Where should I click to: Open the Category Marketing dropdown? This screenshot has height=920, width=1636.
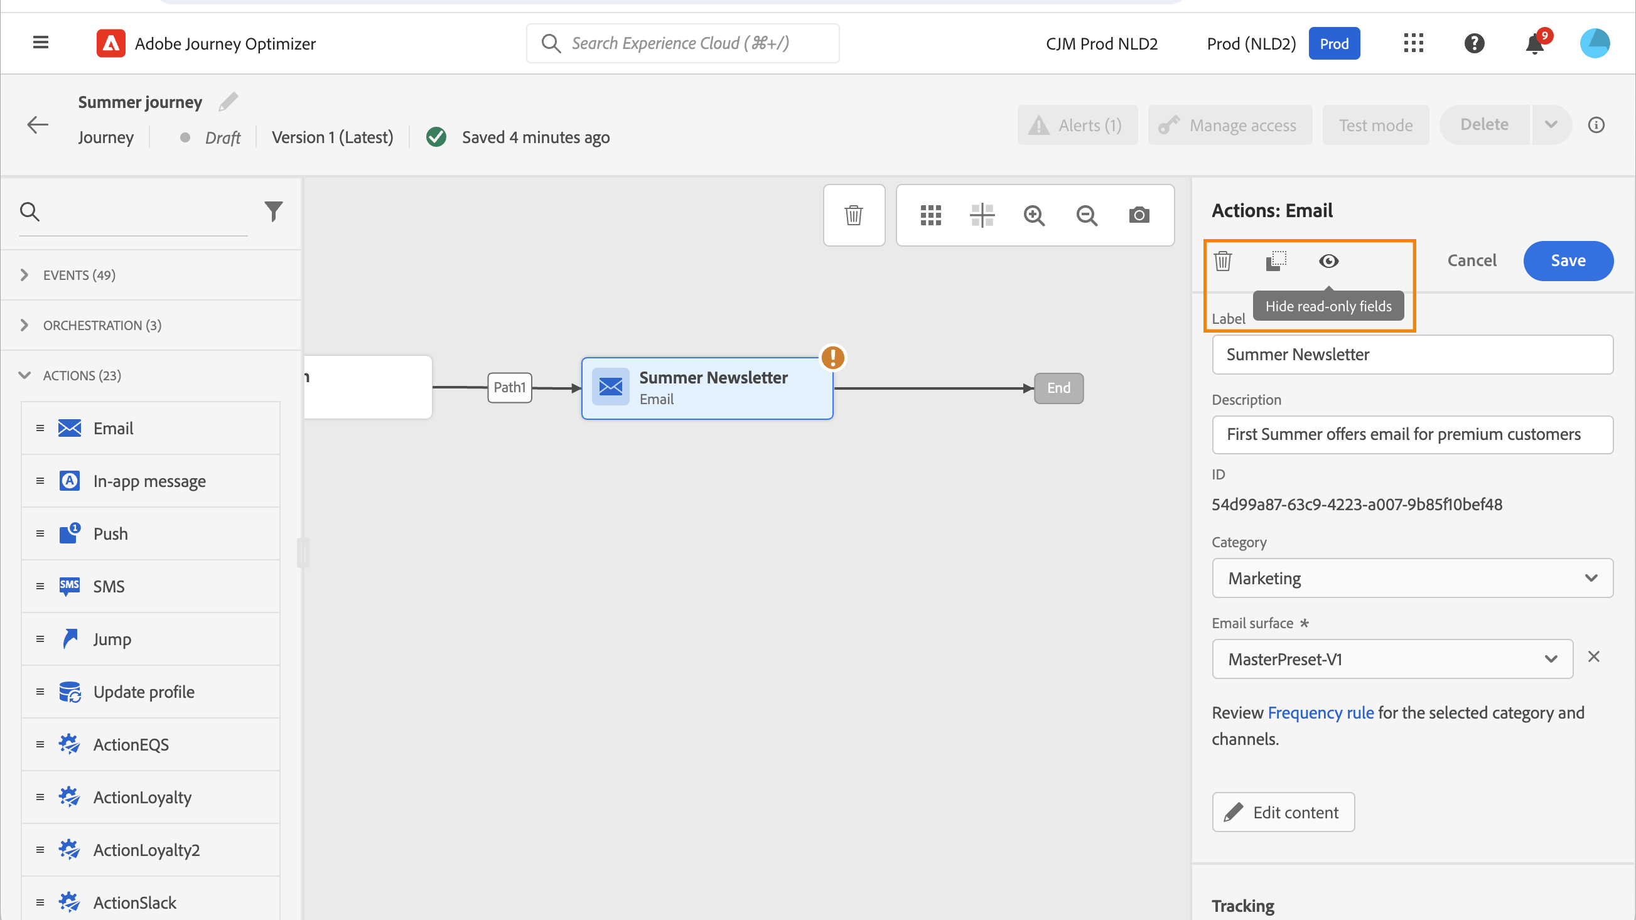pos(1412,578)
